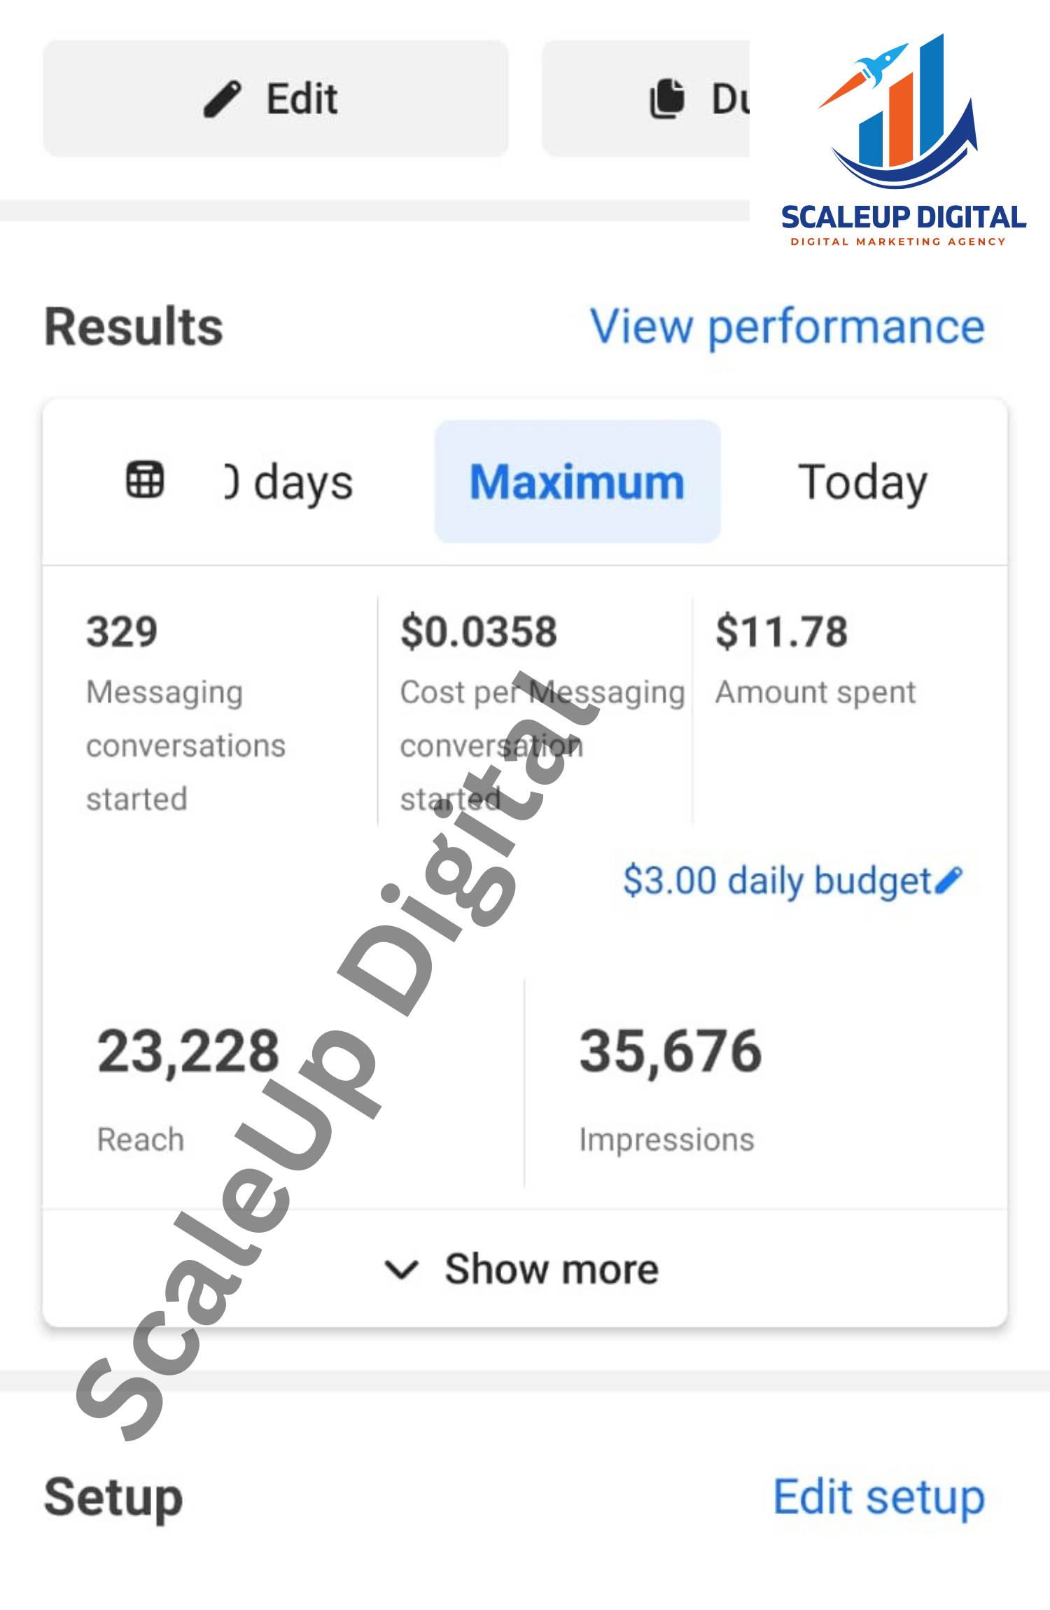This screenshot has height=1610, width=1050.
Task: Click the Duplicate copy icon
Action: click(667, 99)
